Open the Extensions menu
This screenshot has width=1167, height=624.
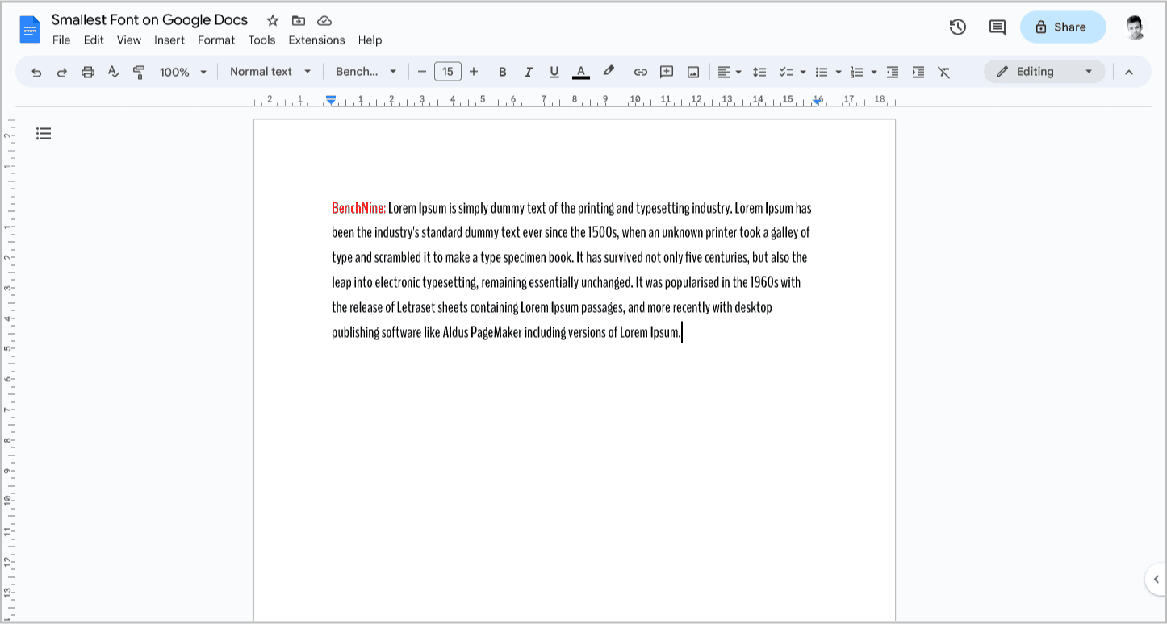[x=316, y=40]
